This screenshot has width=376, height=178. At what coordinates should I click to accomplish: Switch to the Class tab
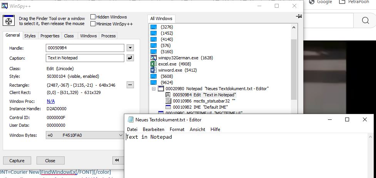pyautogui.click(x=69, y=36)
